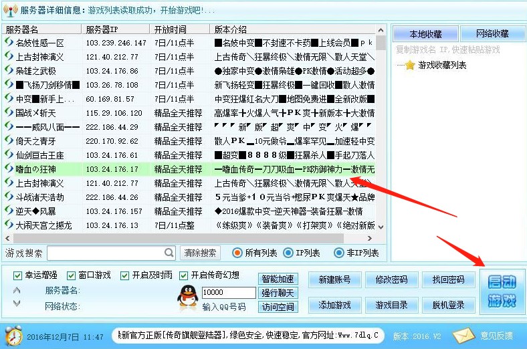Toggle the 幸运增强 checkbox
This screenshot has width=527, height=349.
pos(17,275)
